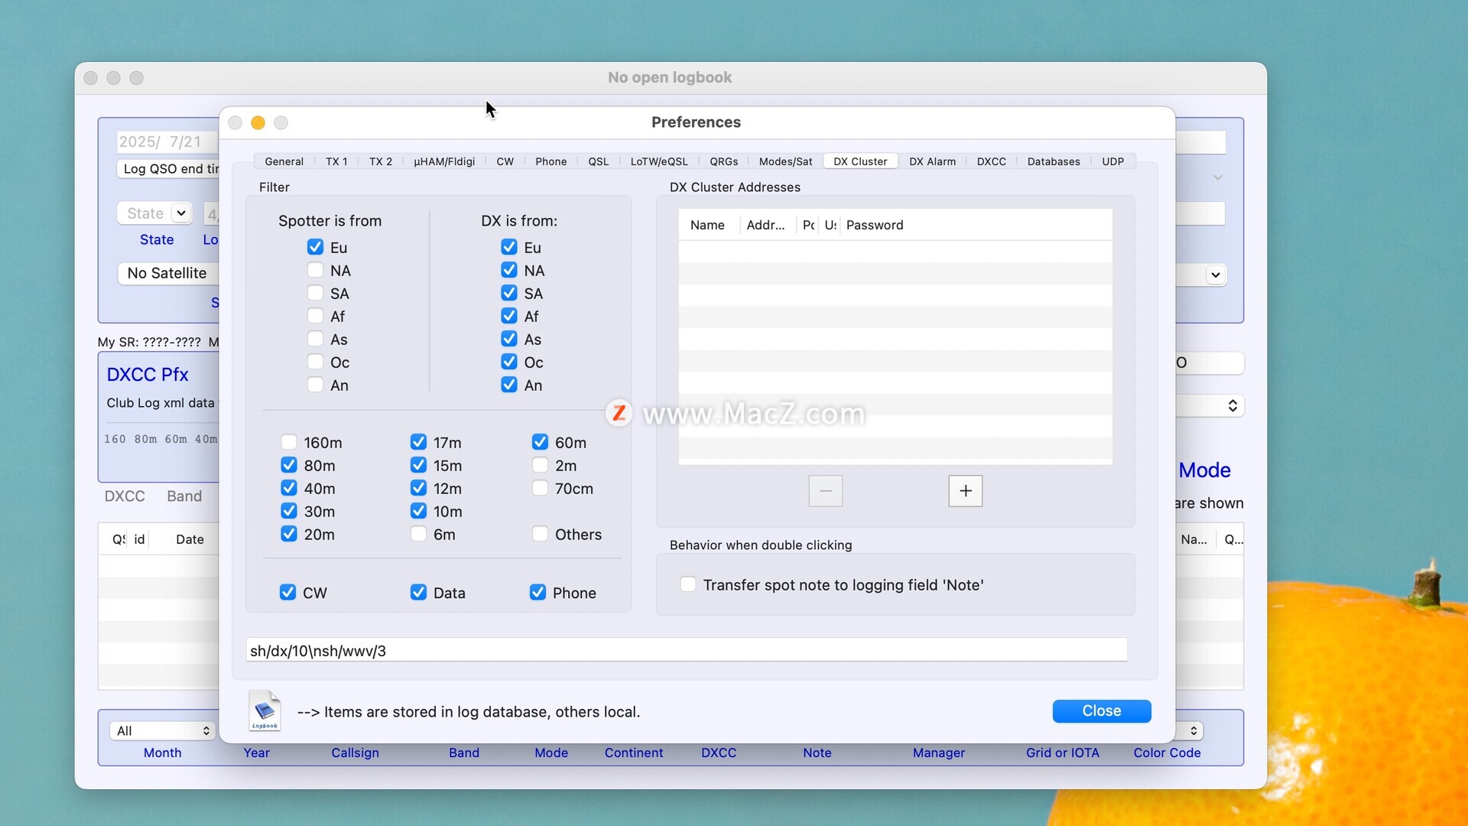Uncheck DX is from NA
Screen dimensions: 1468x826
pyautogui.click(x=509, y=270)
